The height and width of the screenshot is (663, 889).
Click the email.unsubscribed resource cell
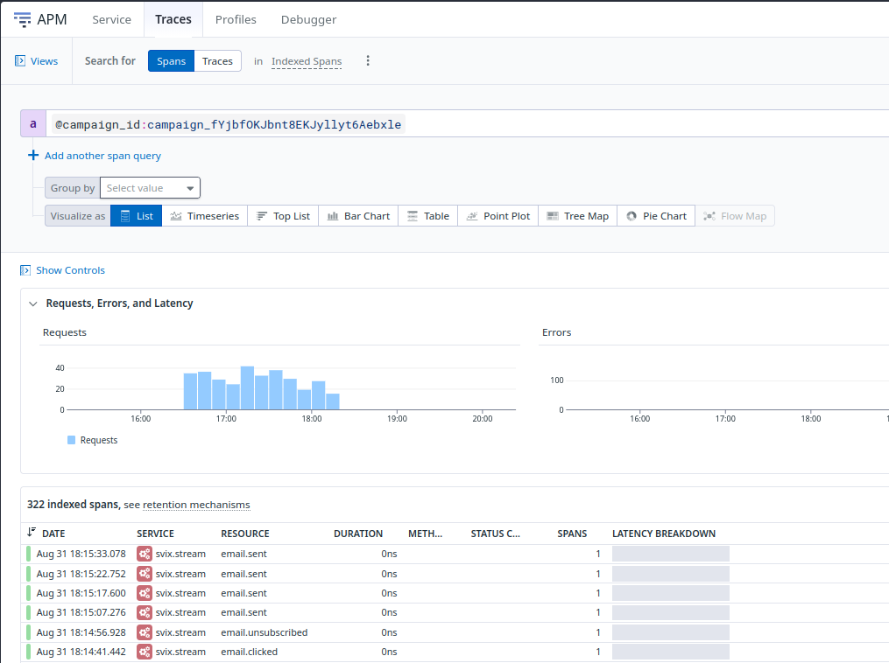pos(265,632)
